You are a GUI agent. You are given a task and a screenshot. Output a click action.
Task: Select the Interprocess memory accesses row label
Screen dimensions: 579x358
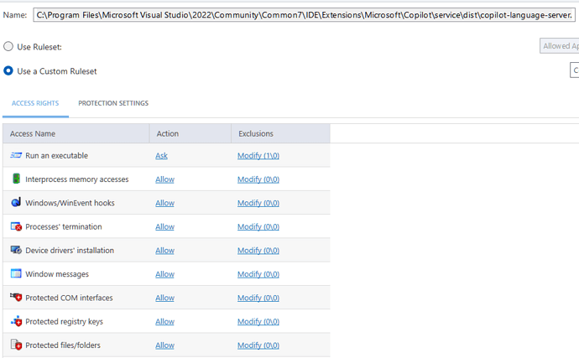pos(77,179)
